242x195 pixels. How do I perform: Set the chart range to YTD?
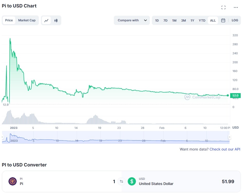pos(202,20)
